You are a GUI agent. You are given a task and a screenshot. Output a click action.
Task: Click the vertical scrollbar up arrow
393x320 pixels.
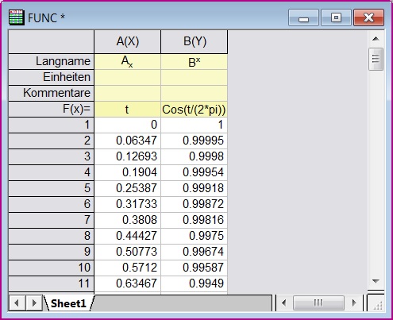pos(376,39)
